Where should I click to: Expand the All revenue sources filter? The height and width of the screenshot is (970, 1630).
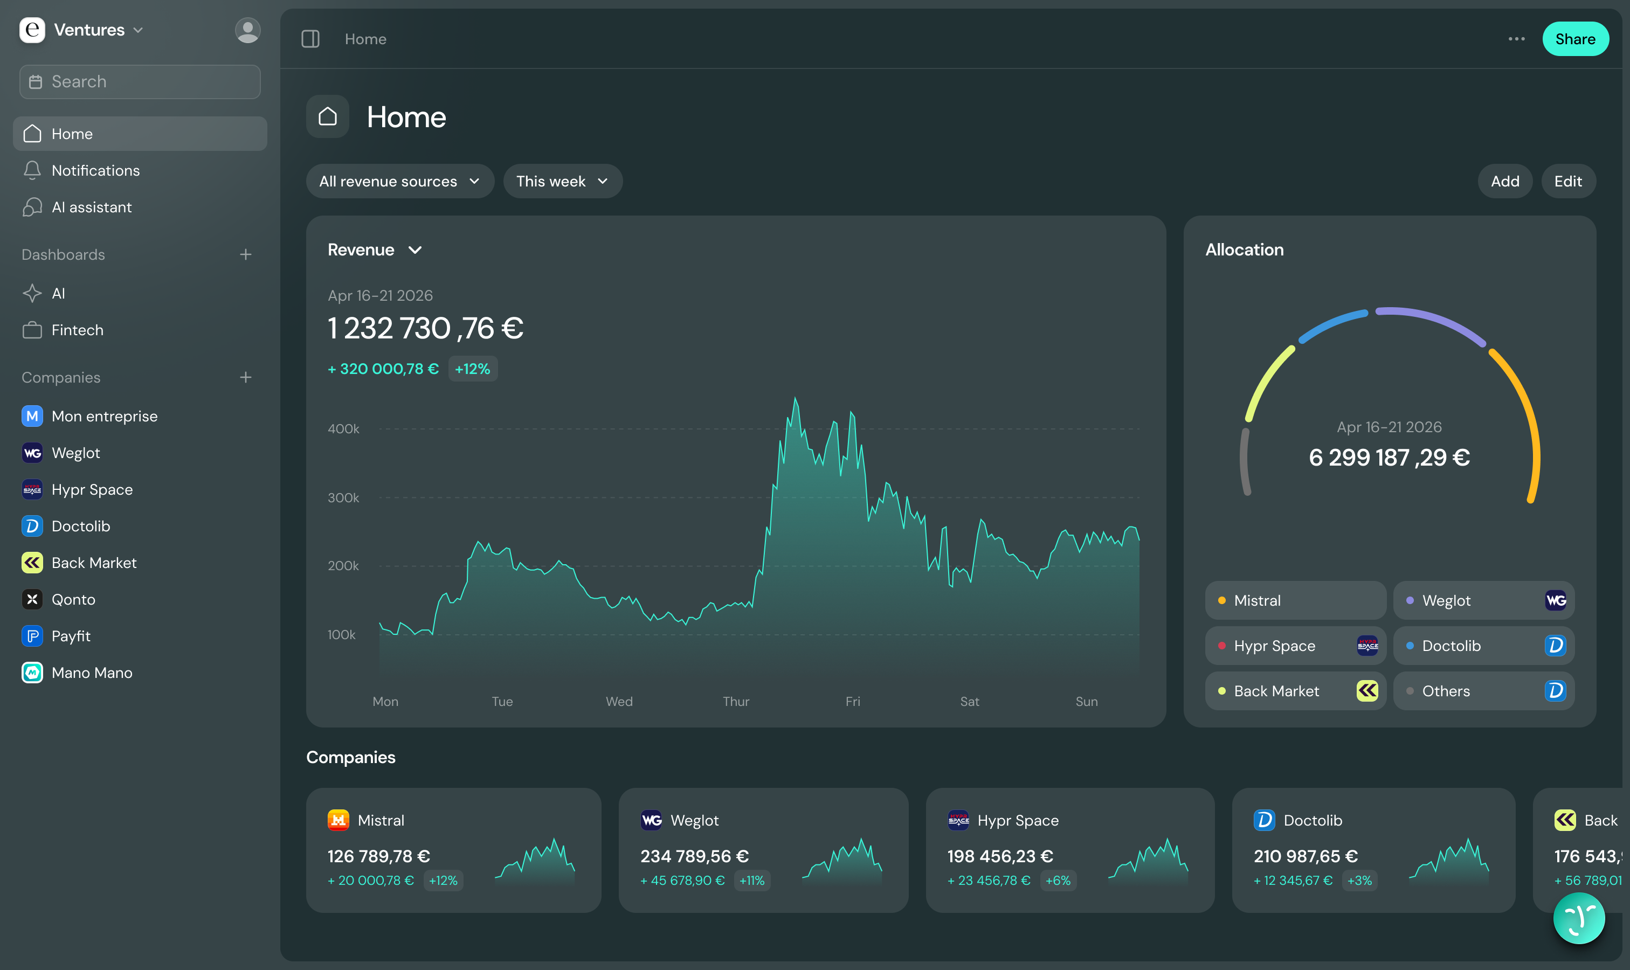[x=399, y=181]
